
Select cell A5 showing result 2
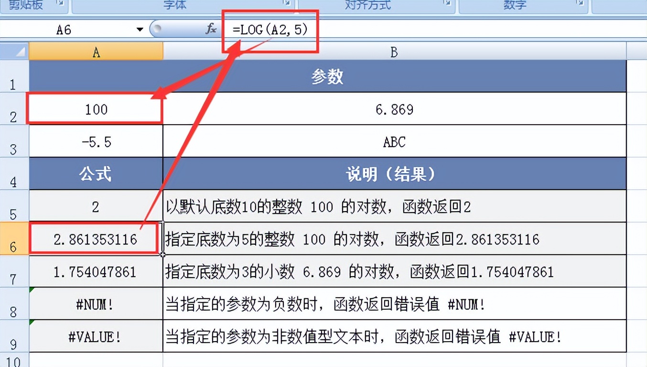pos(96,206)
